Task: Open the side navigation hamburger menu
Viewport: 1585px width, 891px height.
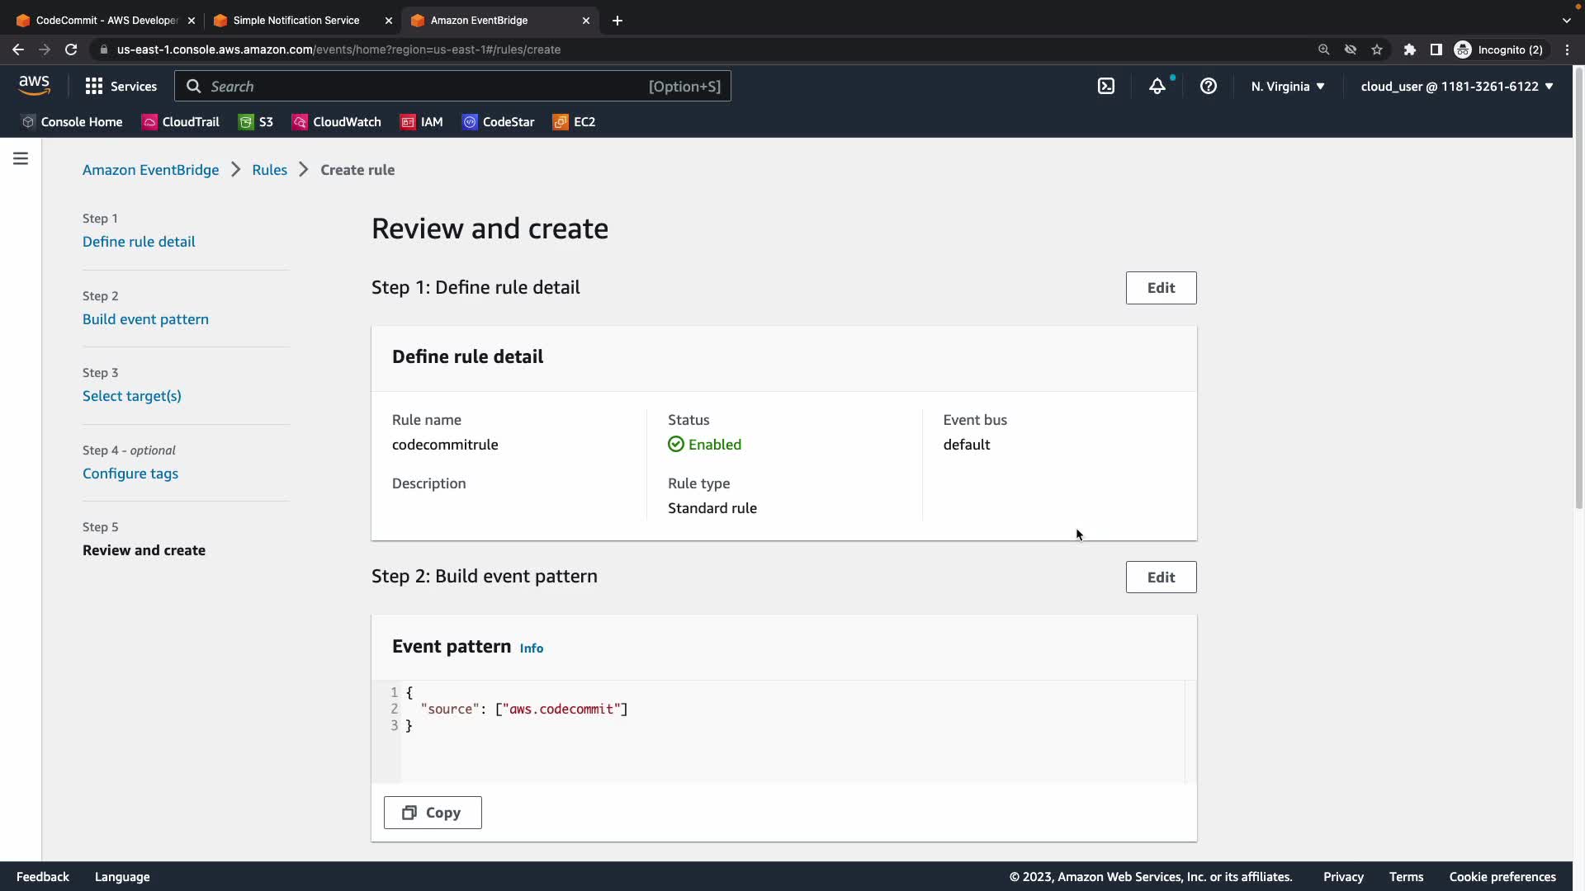Action: [x=21, y=158]
